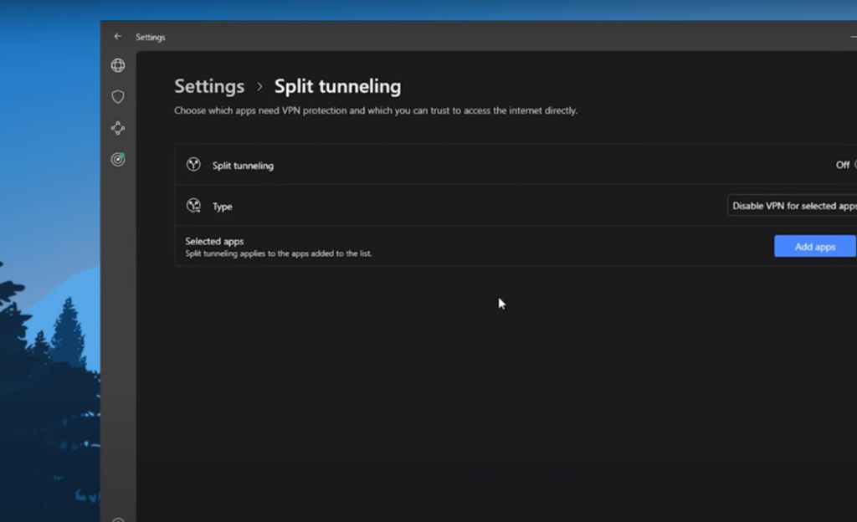Click the back arrow in title bar
The image size is (857, 522).
click(x=117, y=37)
